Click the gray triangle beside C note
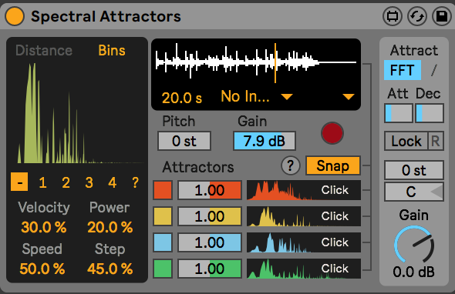 (436, 192)
